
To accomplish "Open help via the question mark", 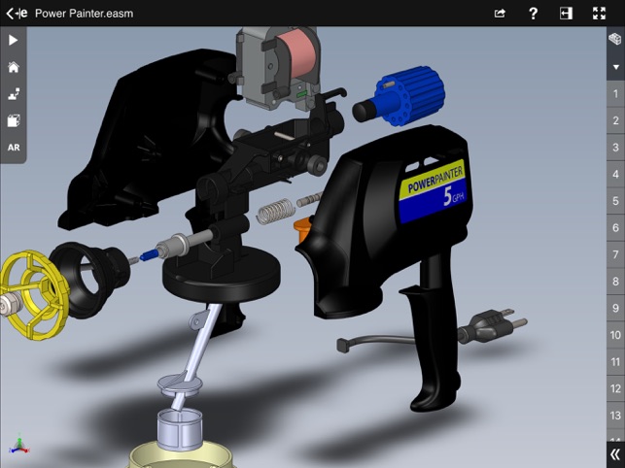I will pyautogui.click(x=533, y=14).
